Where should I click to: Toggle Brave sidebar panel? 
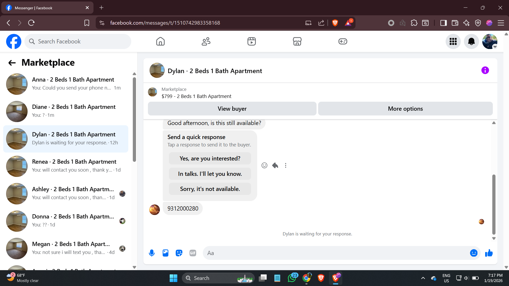(443, 23)
